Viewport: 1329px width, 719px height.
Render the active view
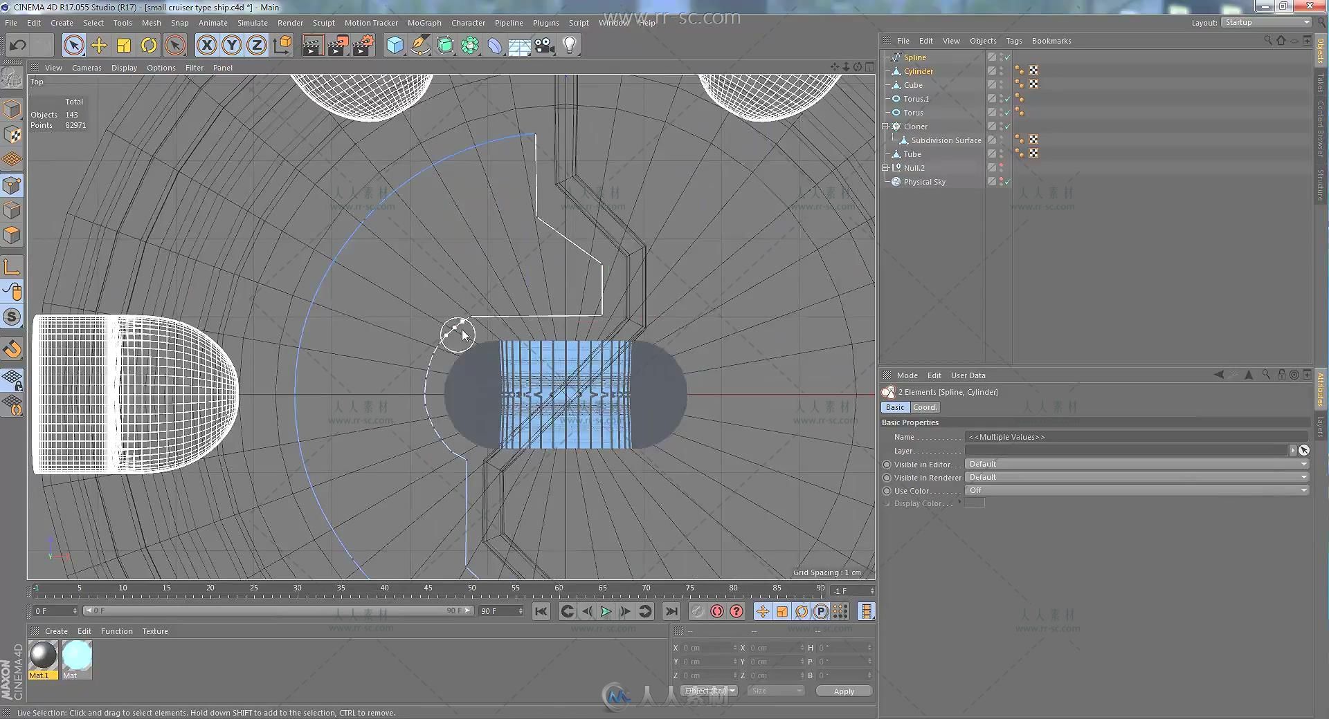pyautogui.click(x=312, y=46)
